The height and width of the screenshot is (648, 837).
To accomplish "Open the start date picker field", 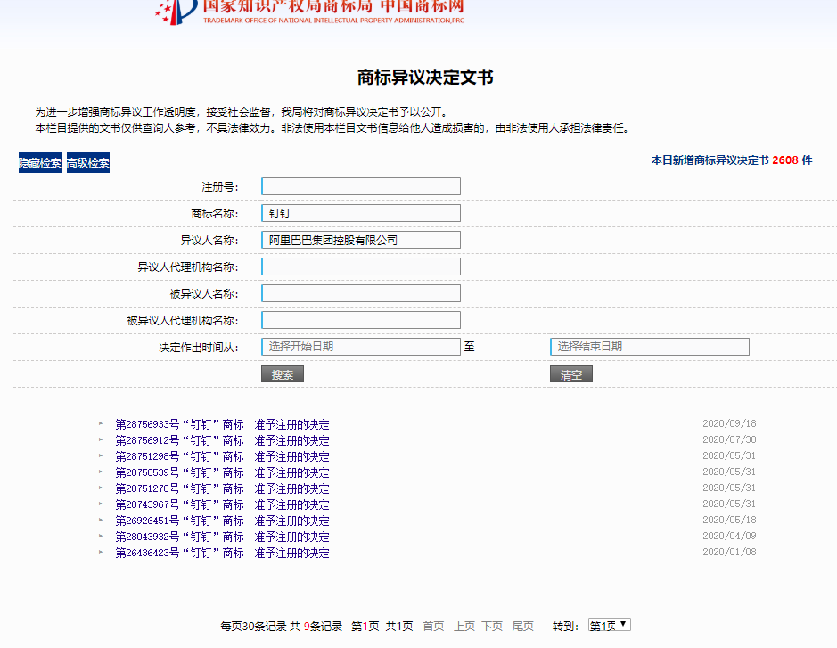I will [360, 347].
